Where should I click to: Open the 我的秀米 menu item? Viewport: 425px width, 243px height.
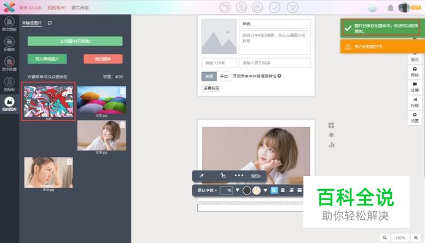[56, 7]
